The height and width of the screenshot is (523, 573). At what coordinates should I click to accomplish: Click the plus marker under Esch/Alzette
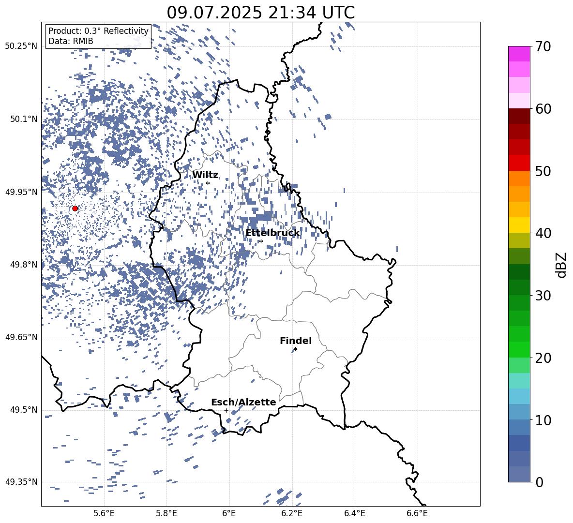click(226, 410)
